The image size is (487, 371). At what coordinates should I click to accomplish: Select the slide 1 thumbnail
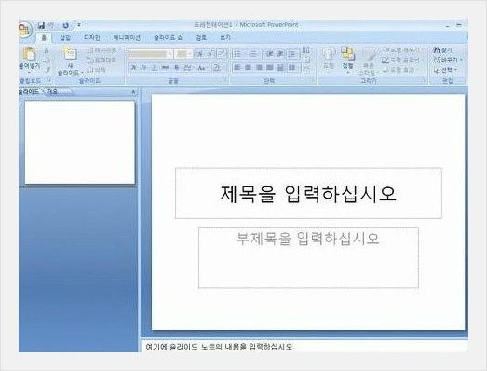click(80, 142)
